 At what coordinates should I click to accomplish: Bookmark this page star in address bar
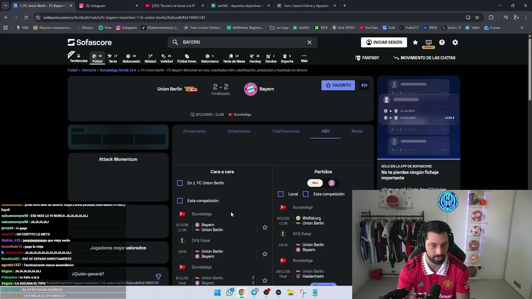477,17
